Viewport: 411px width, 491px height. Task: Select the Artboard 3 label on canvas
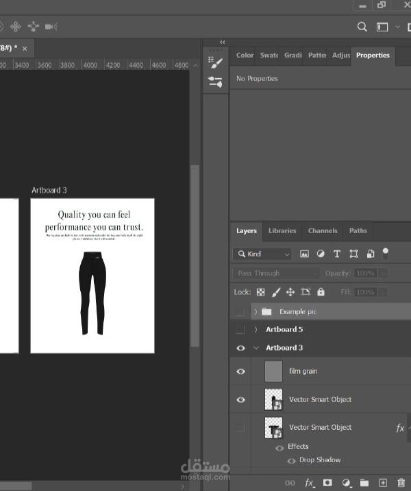(x=49, y=190)
